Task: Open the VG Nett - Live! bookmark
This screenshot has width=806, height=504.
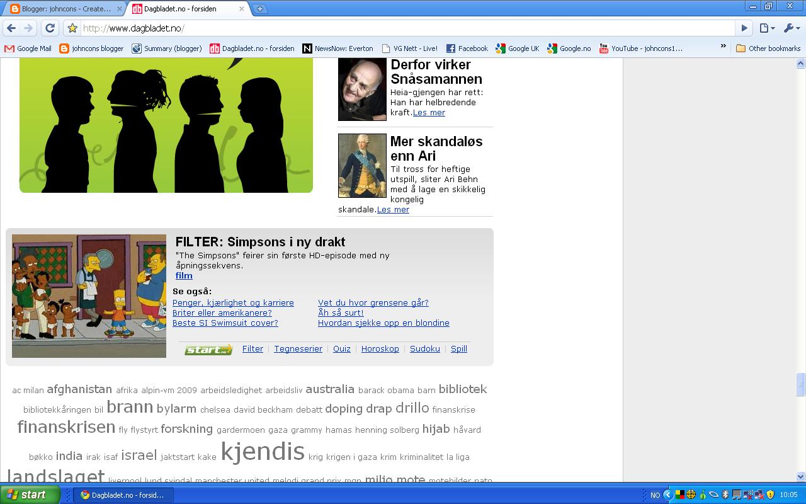Action: coord(409,49)
